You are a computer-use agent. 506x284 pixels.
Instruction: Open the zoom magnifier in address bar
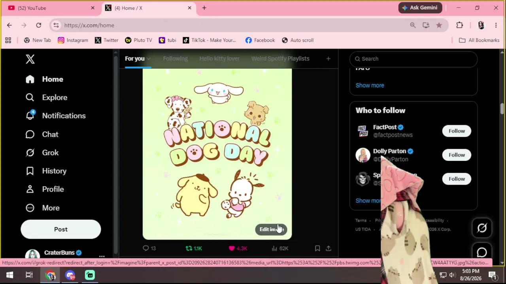coord(413,25)
